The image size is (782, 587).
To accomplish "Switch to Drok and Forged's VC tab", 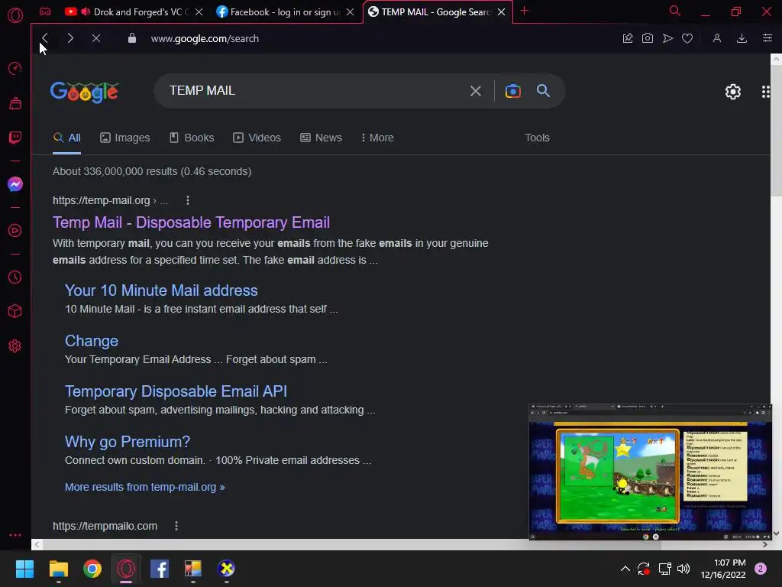I will pos(134,12).
